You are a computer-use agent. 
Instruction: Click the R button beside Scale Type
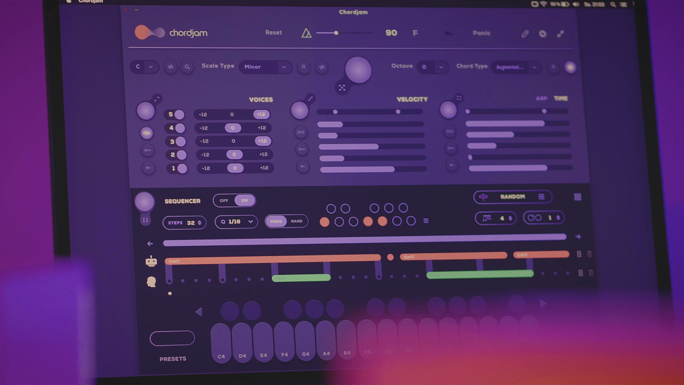pos(304,67)
